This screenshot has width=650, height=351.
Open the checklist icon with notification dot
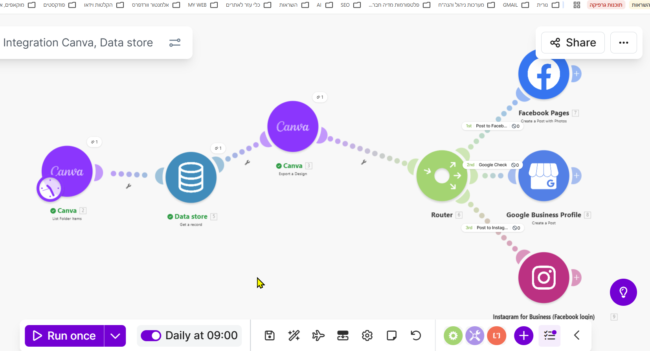click(549, 335)
